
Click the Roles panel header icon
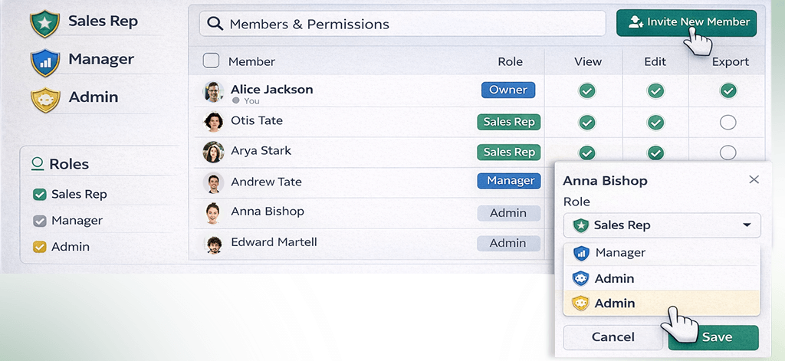coord(37,164)
